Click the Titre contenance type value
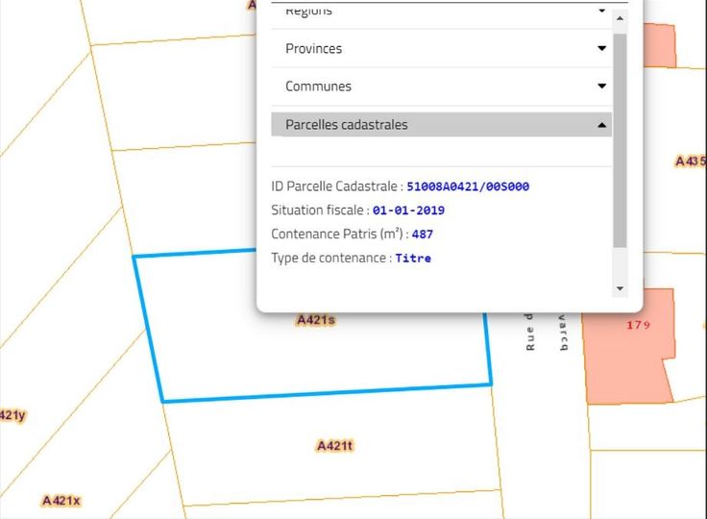707x519 pixels. [x=413, y=259]
